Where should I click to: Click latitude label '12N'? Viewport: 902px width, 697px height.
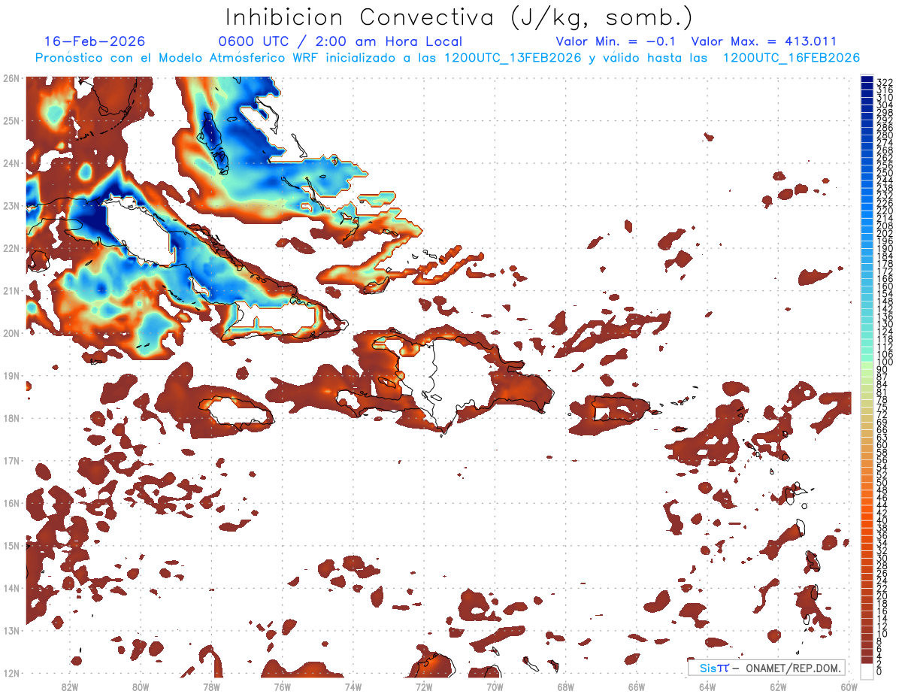click(x=11, y=673)
